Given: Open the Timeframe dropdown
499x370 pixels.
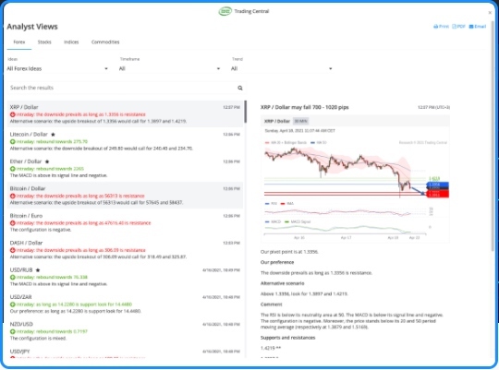Looking at the screenshot, I should pos(170,68).
